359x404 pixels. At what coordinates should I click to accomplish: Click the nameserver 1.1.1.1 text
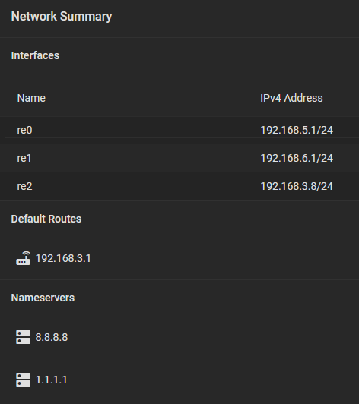[x=52, y=380]
